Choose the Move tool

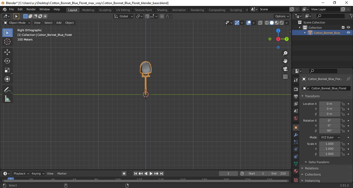[7, 52]
